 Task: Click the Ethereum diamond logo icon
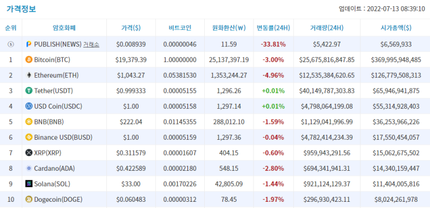tap(29, 75)
